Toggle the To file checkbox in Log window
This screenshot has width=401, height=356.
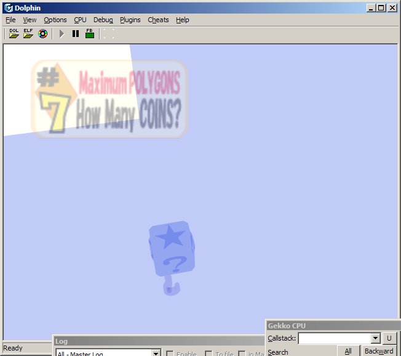(x=208, y=354)
